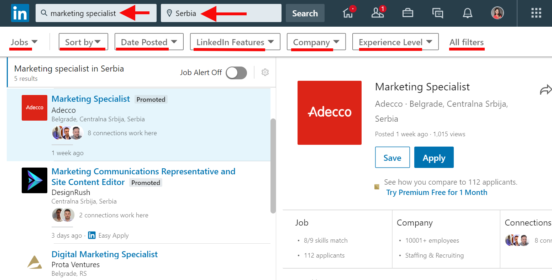Open the Date Posted filter
552x280 pixels.
coord(149,42)
